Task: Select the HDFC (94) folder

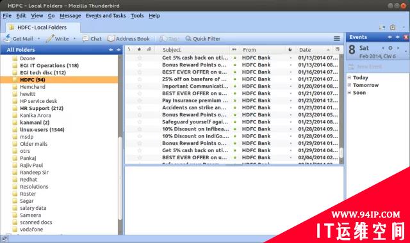Action: pos(60,79)
